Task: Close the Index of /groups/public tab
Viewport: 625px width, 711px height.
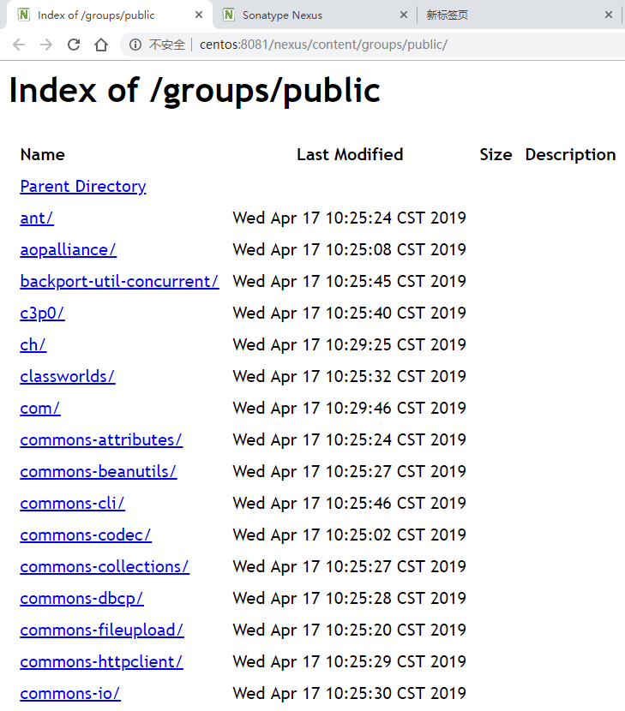Action: 199,15
